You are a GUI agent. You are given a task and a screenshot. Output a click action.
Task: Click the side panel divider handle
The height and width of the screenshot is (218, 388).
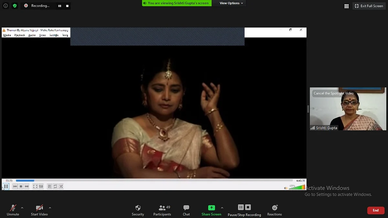coord(308,109)
